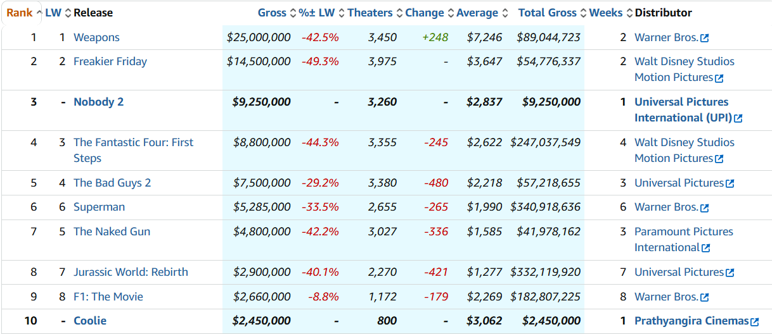The image size is (772, 334).
Task: Sort by Gross column header
Action: 272,13
